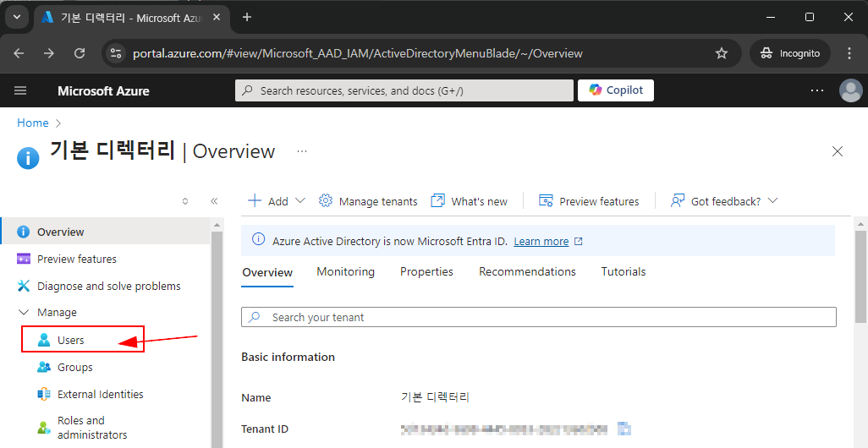Open the top bar ellipsis overflow menu
868x448 pixels.
tap(817, 90)
